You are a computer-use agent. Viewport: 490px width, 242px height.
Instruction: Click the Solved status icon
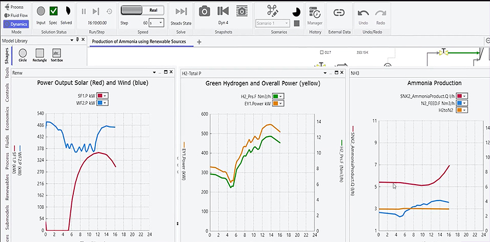pos(68,11)
